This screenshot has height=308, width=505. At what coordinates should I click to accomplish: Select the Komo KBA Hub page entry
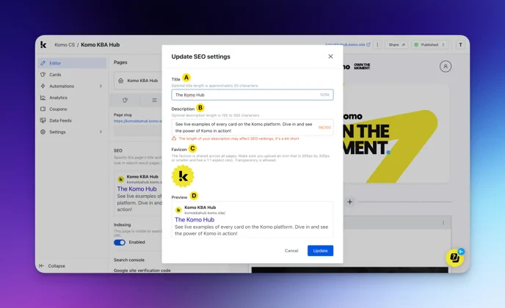tap(139, 81)
